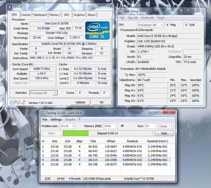The width and height of the screenshot is (211, 188).
Task: Click the Tj. Max field showing 105°C
Action: pos(152,75)
